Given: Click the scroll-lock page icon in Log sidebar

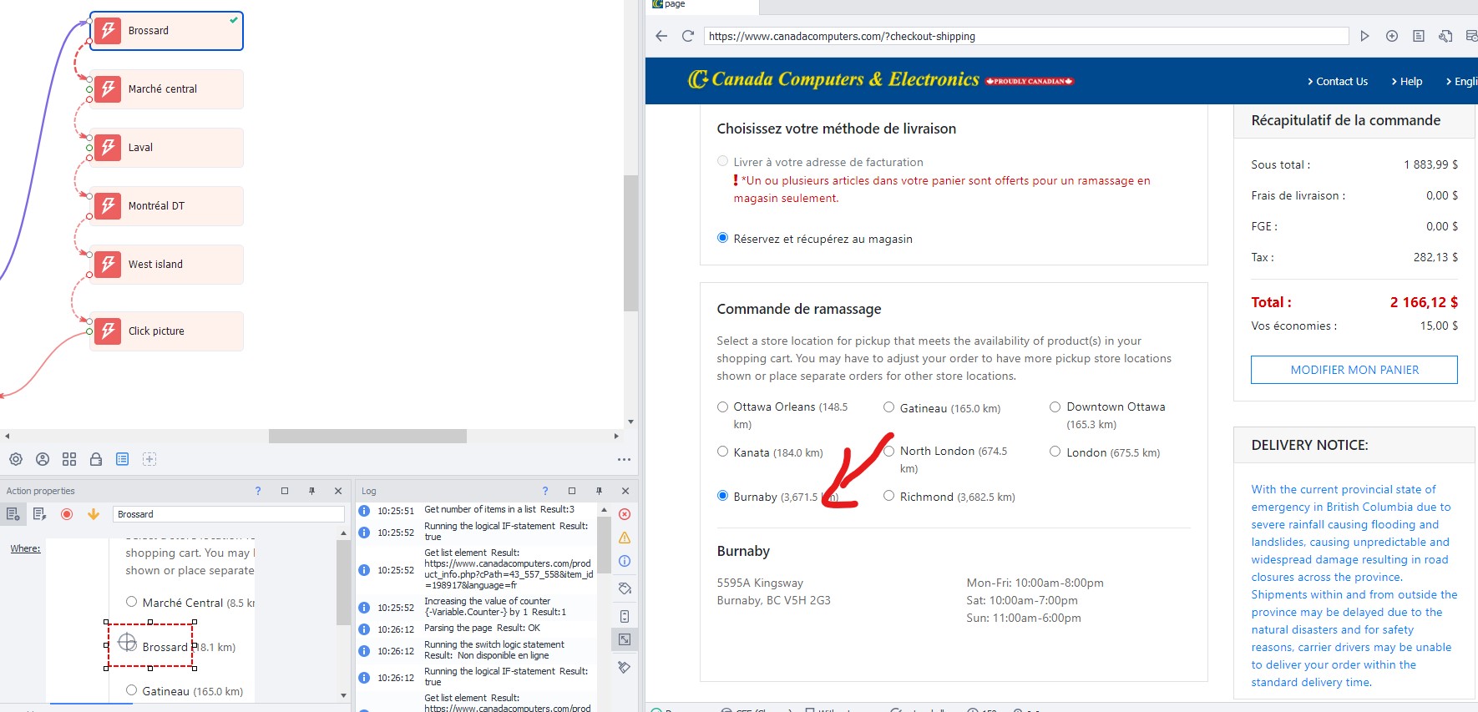Looking at the screenshot, I should click(625, 616).
